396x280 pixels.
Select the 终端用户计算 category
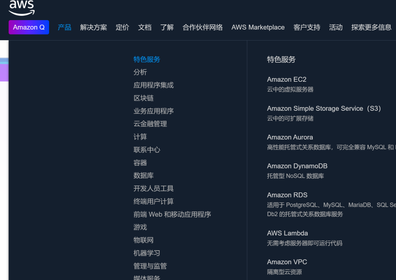(154, 201)
